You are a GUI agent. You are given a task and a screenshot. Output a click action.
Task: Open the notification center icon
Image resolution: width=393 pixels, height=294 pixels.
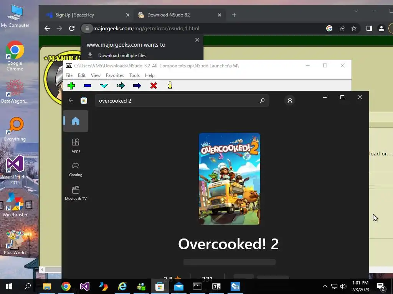[381, 286]
